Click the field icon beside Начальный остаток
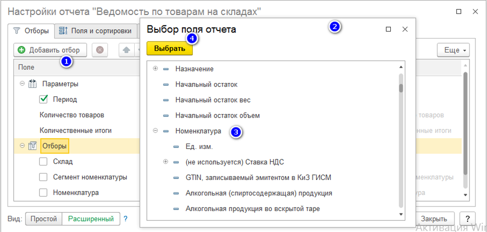487x232 pixels. pos(166,84)
